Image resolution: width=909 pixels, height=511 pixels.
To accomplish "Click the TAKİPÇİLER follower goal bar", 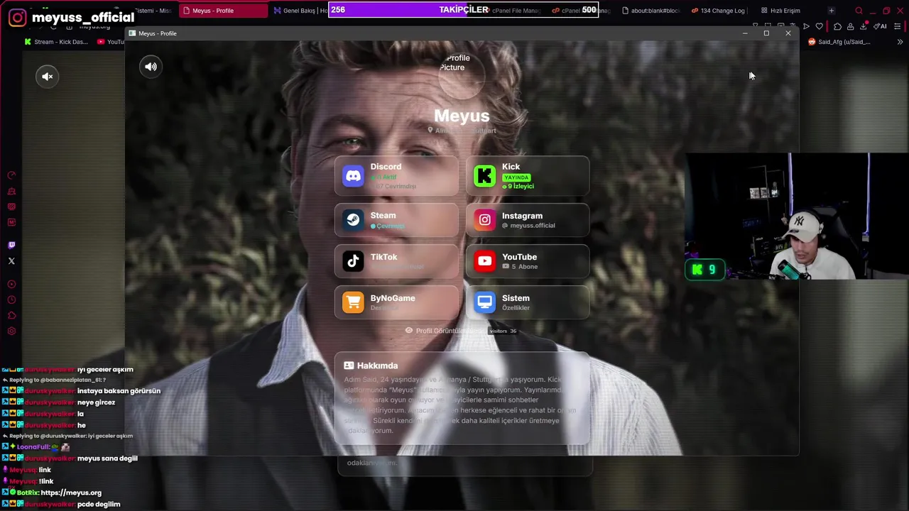I will [463, 10].
